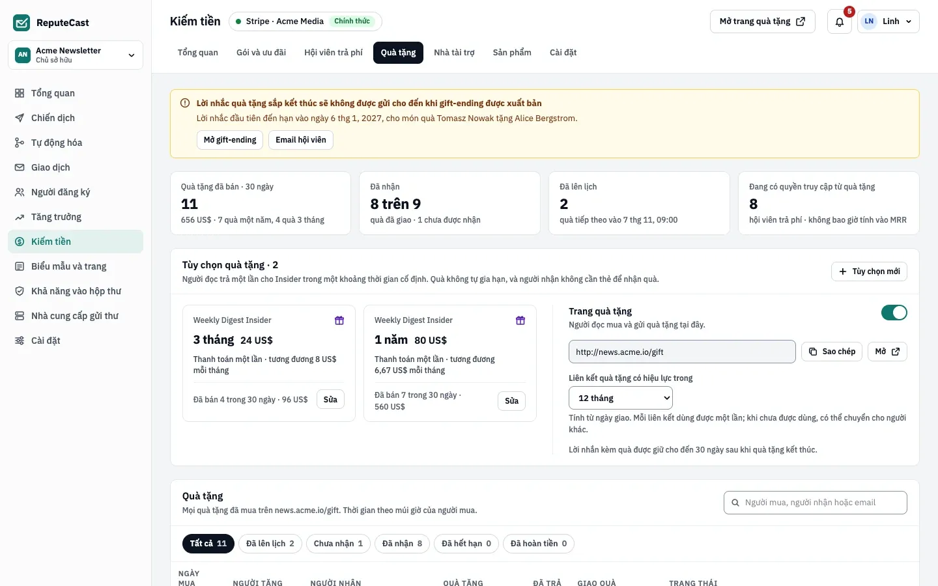
Task: Click the Chiến dịch paper-plane icon
Action: pyautogui.click(x=20, y=118)
